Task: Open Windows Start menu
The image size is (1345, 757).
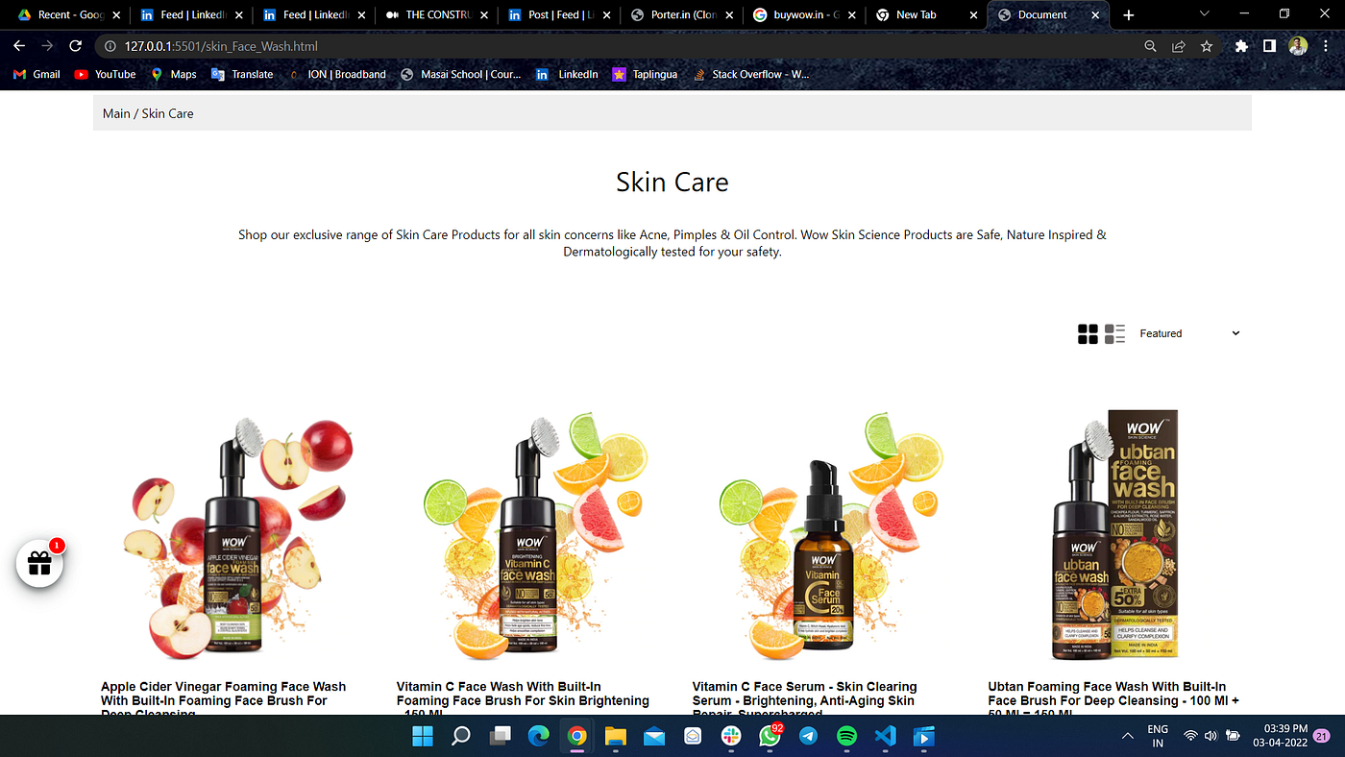Action: (x=423, y=737)
